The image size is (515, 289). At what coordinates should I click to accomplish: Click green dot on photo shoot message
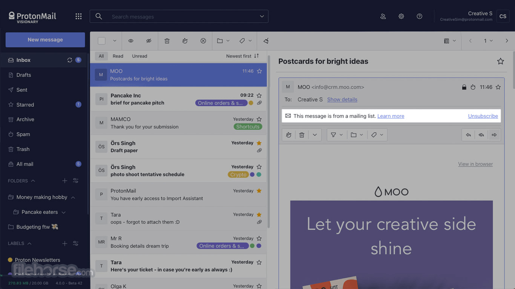[259, 174]
